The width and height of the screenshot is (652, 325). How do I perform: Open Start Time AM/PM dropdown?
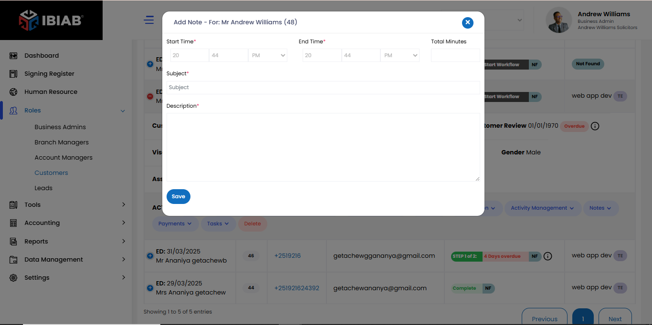pyautogui.click(x=268, y=56)
